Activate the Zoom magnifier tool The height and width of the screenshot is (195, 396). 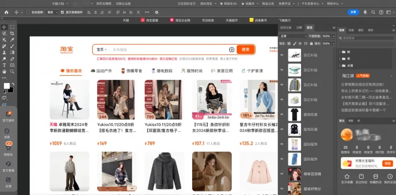coord(12,71)
